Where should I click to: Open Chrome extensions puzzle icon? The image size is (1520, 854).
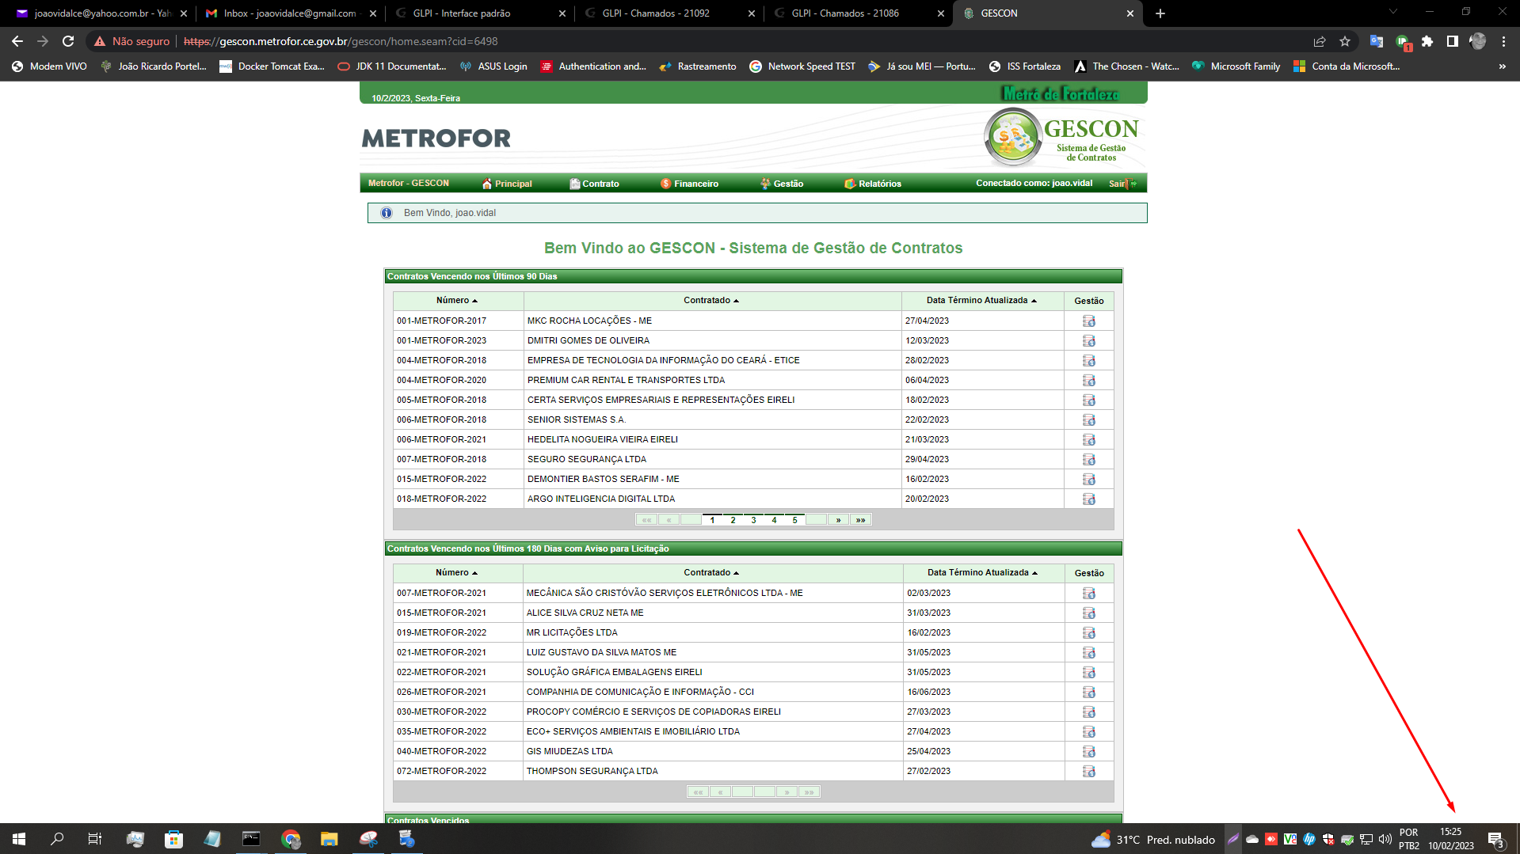click(1427, 41)
